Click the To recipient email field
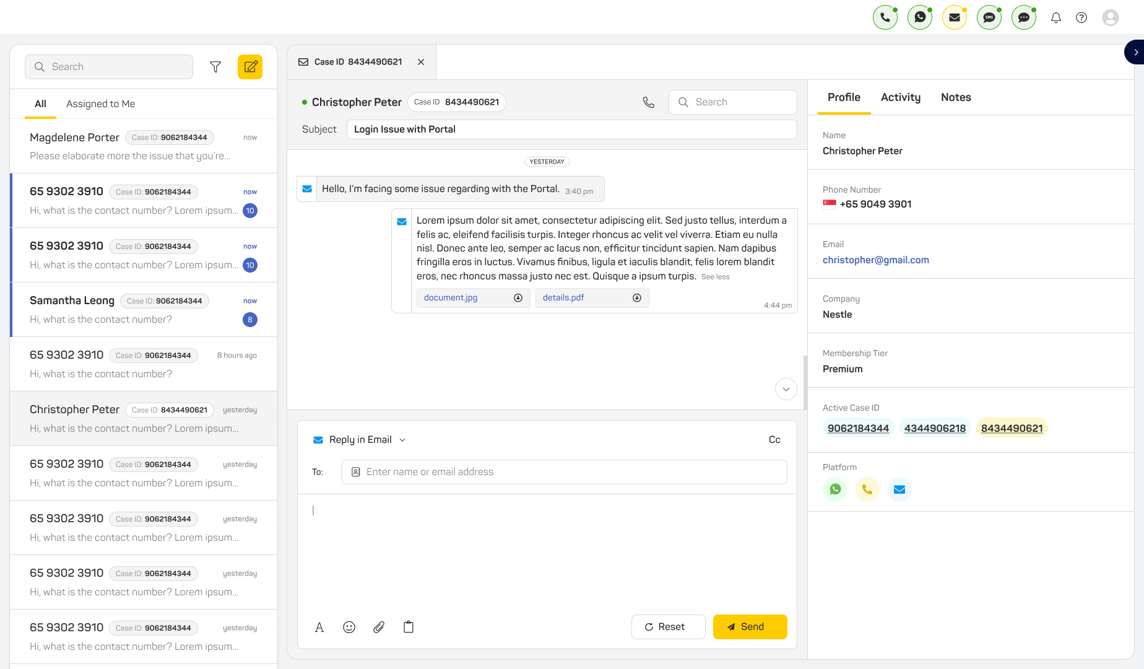The width and height of the screenshot is (1144, 669). (564, 472)
